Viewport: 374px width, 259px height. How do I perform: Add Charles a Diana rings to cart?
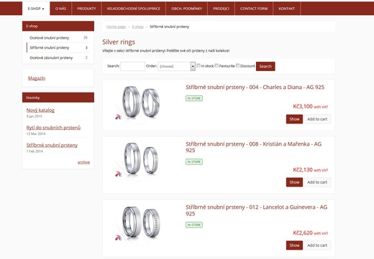317,119
